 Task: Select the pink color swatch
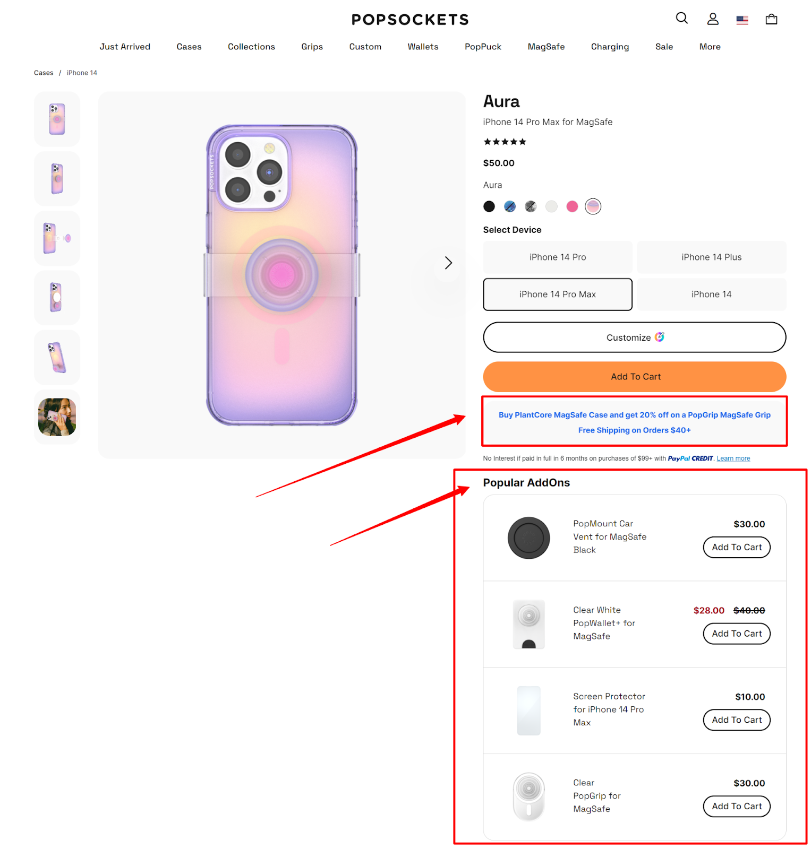(x=572, y=206)
